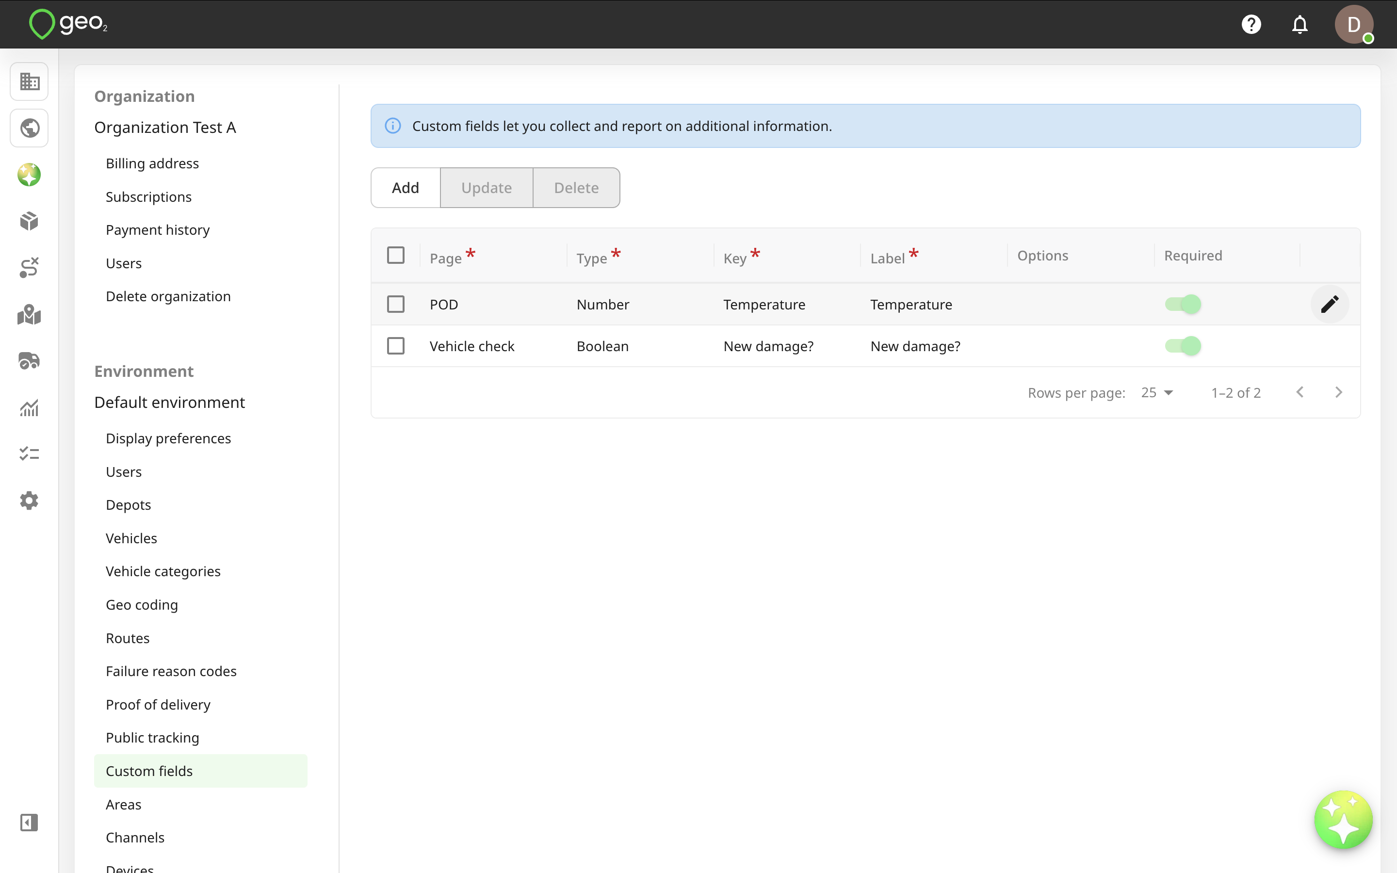Open the analytics chart sidebar icon
This screenshot has height=873, width=1397.
29,407
